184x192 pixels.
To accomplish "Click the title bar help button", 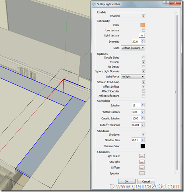I will coord(166,3).
